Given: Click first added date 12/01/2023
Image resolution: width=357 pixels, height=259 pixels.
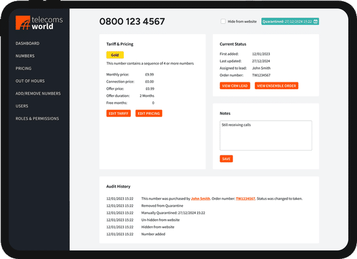Looking at the screenshot, I should [261, 54].
